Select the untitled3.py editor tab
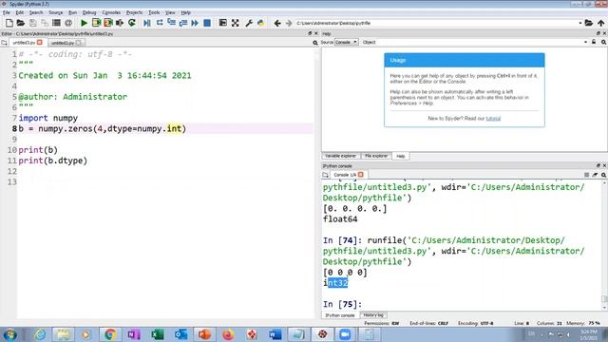 [x=27, y=42]
